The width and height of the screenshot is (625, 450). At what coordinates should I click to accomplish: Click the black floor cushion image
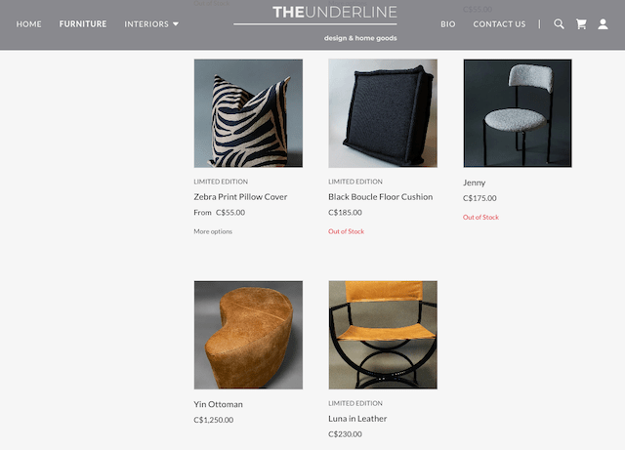[x=383, y=113]
